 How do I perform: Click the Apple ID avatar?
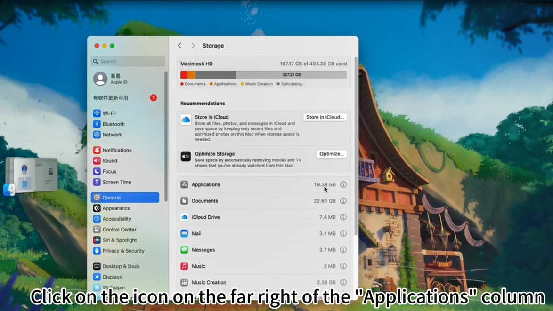click(x=100, y=79)
